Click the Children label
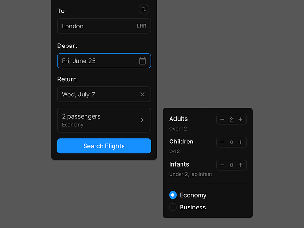The width and height of the screenshot is (304, 228). point(181,142)
